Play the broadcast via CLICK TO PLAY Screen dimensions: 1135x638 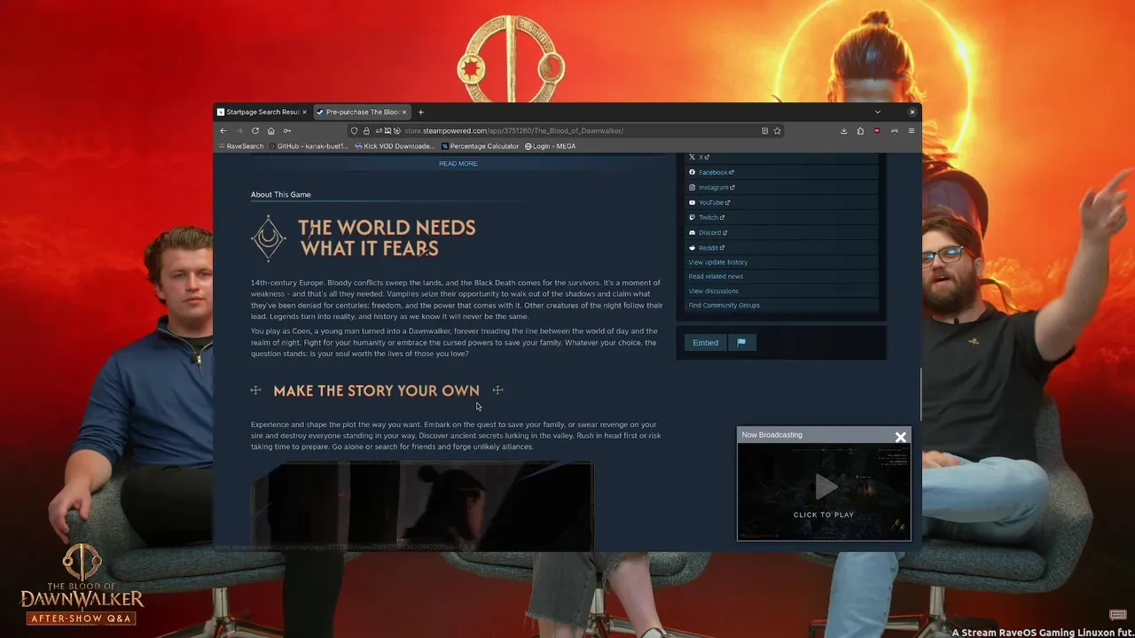[x=824, y=494]
